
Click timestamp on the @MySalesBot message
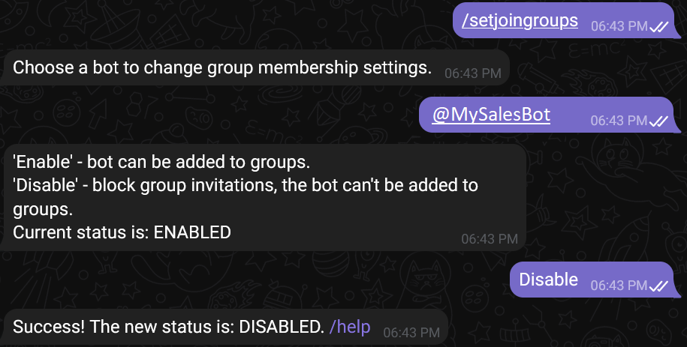(619, 120)
